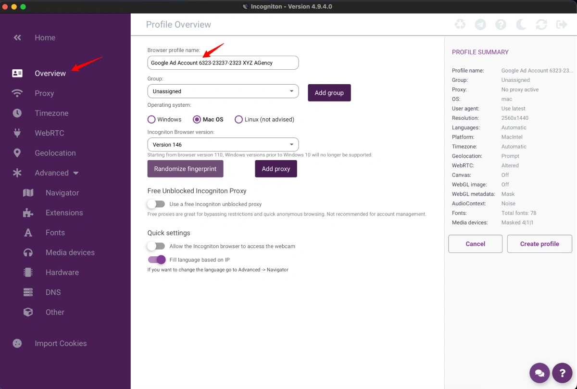
Task: Open the Telegram paper-plane icon
Action: click(480, 24)
